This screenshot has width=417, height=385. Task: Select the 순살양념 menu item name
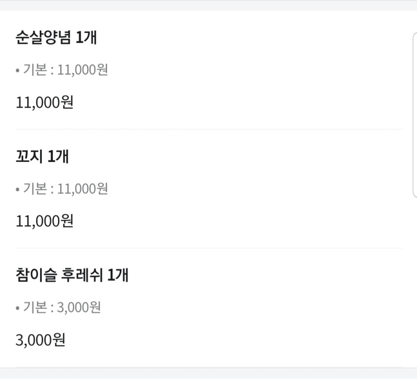(x=43, y=37)
